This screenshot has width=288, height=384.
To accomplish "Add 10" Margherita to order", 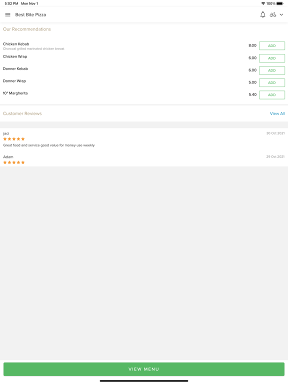I will (272, 95).
